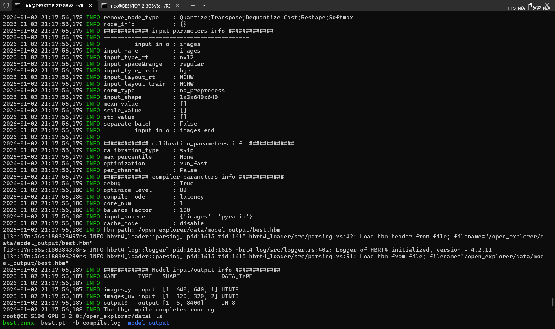
Task: Click the hbm_path /open_explorer/data/model_output/best.hbm text
Action: [209, 230]
